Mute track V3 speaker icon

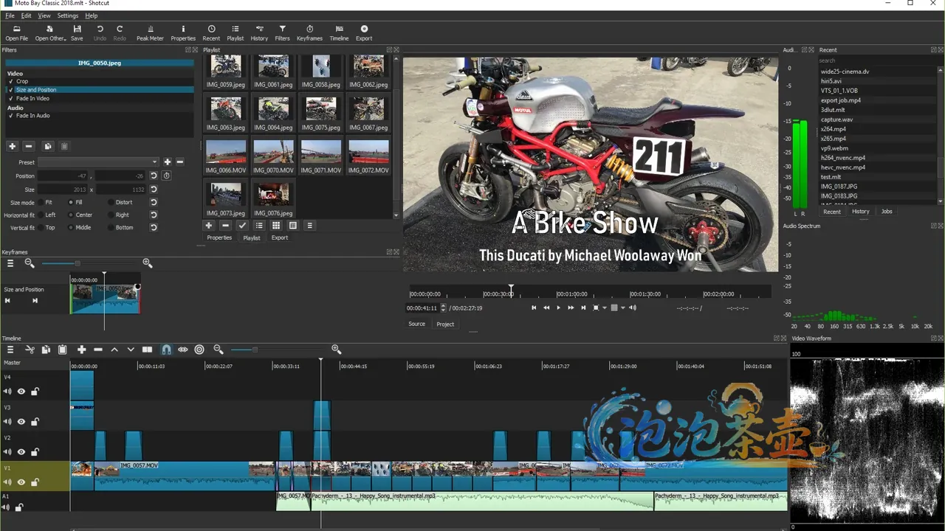coord(7,422)
